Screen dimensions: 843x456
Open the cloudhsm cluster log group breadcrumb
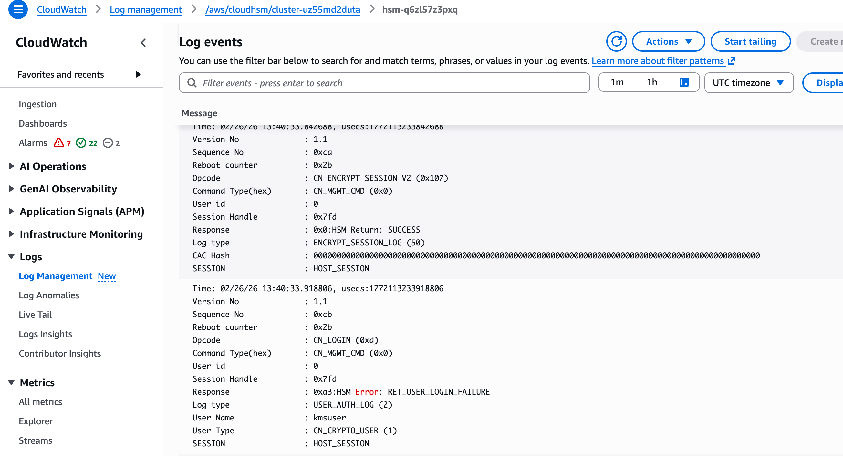[x=282, y=9]
